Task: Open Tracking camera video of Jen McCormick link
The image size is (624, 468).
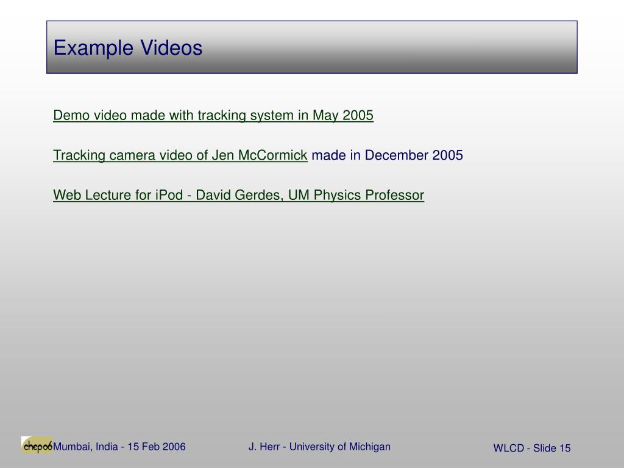Action: [x=180, y=155]
